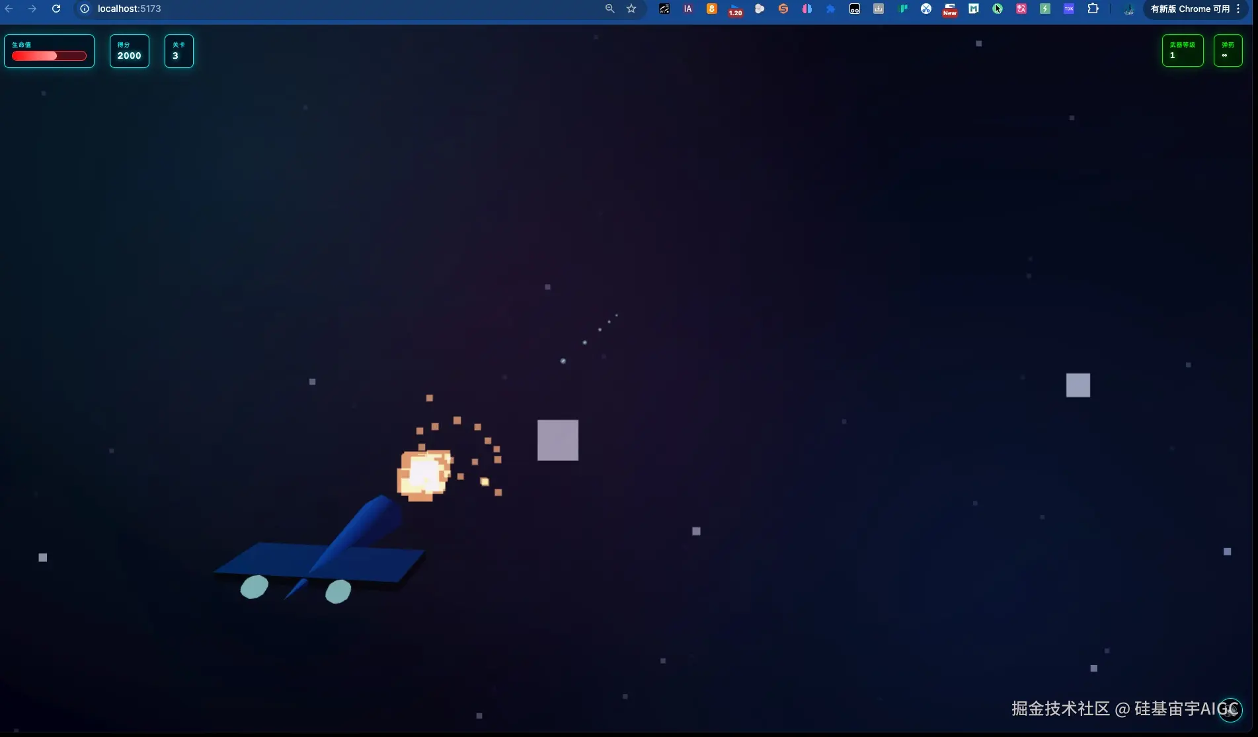This screenshot has width=1258, height=737.
Task: Open the Chrome extensions puzzle icon
Action: (x=1093, y=9)
